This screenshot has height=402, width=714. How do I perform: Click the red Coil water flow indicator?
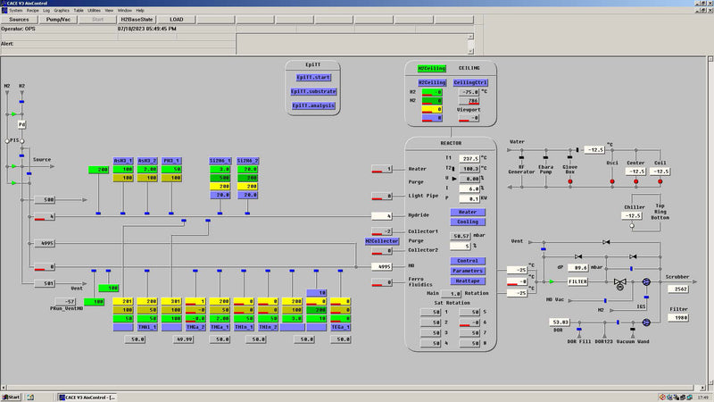pyautogui.click(x=659, y=182)
